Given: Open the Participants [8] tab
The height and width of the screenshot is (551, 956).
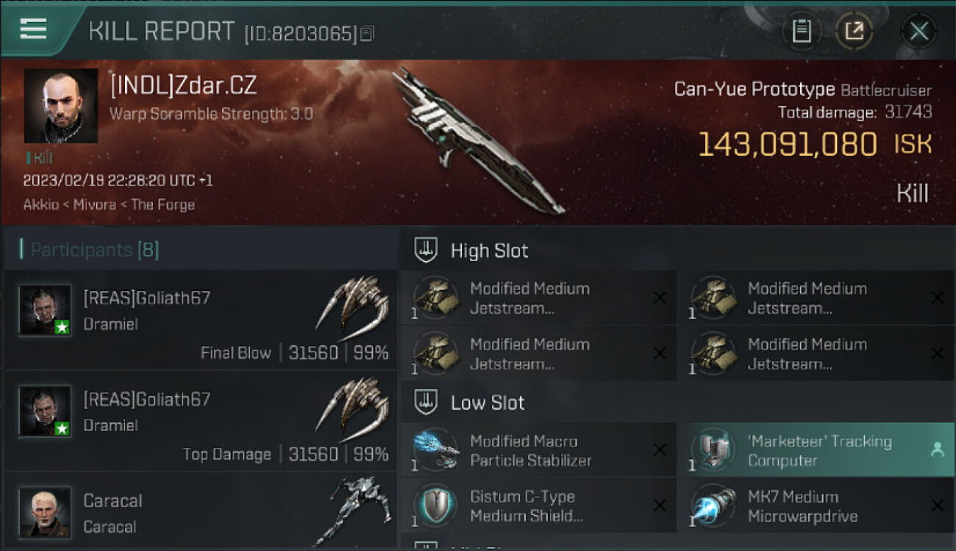Looking at the screenshot, I should 94,250.
